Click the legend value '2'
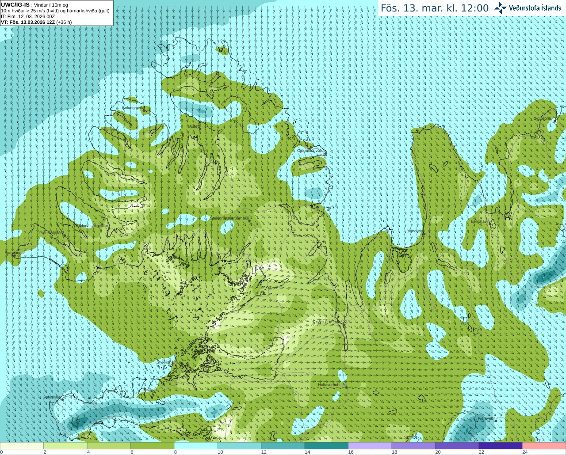 click(45, 452)
